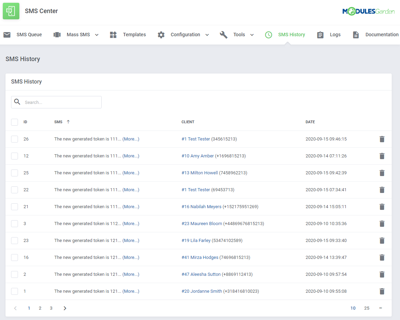
Task: Click the SMS Center app logo icon
Action: point(11,11)
